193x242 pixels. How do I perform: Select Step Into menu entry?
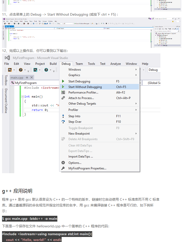pyautogui.click(x=100, y=116)
